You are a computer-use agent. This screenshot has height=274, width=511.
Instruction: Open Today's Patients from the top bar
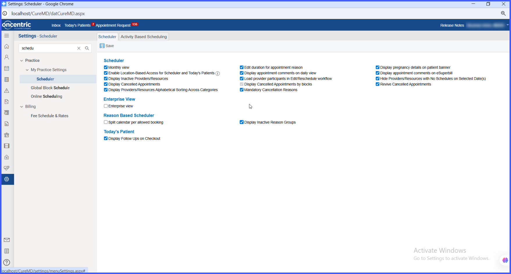pyautogui.click(x=77, y=25)
